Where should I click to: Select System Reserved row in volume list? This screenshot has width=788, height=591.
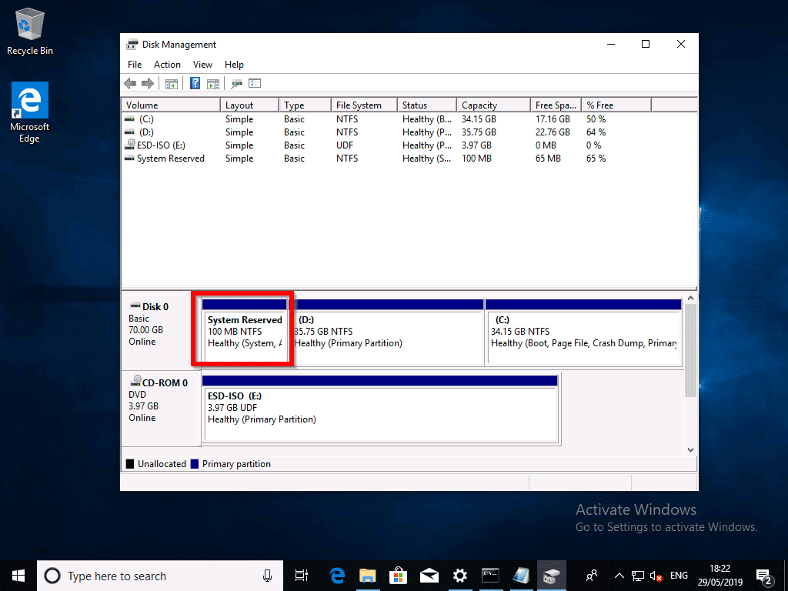point(386,159)
